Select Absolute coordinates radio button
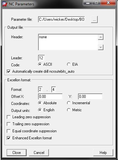Viewport: 118px width, 160px height. point(40,103)
